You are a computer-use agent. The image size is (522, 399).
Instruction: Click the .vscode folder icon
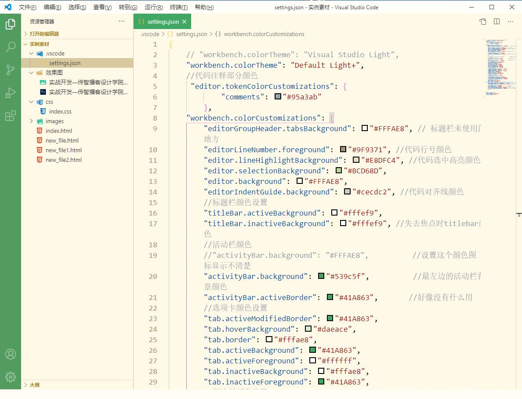pyautogui.click(x=40, y=53)
